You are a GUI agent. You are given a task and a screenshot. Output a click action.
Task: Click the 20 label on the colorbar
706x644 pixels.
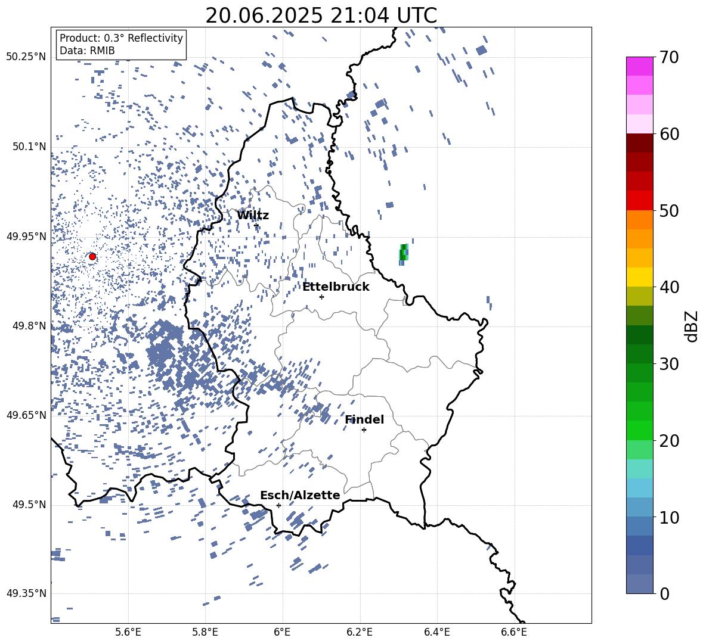[x=670, y=440]
